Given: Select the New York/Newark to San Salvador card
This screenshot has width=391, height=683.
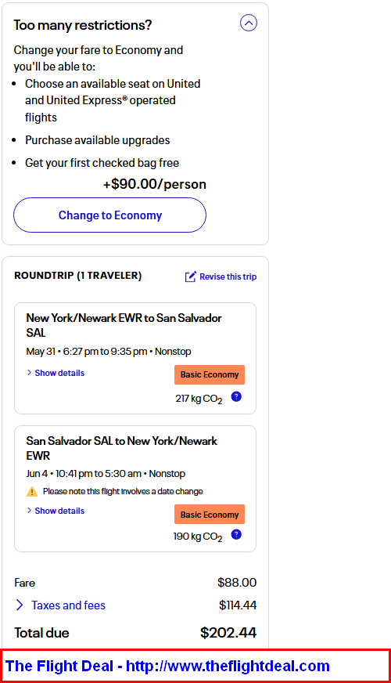Looking at the screenshot, I should (x=135, y=359).
